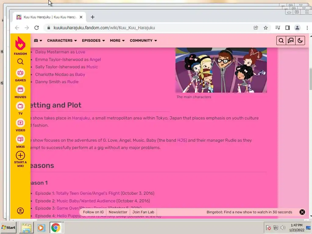Open the Bingebot find a show link
Screen dimensions: 312x234
point(249,212)
